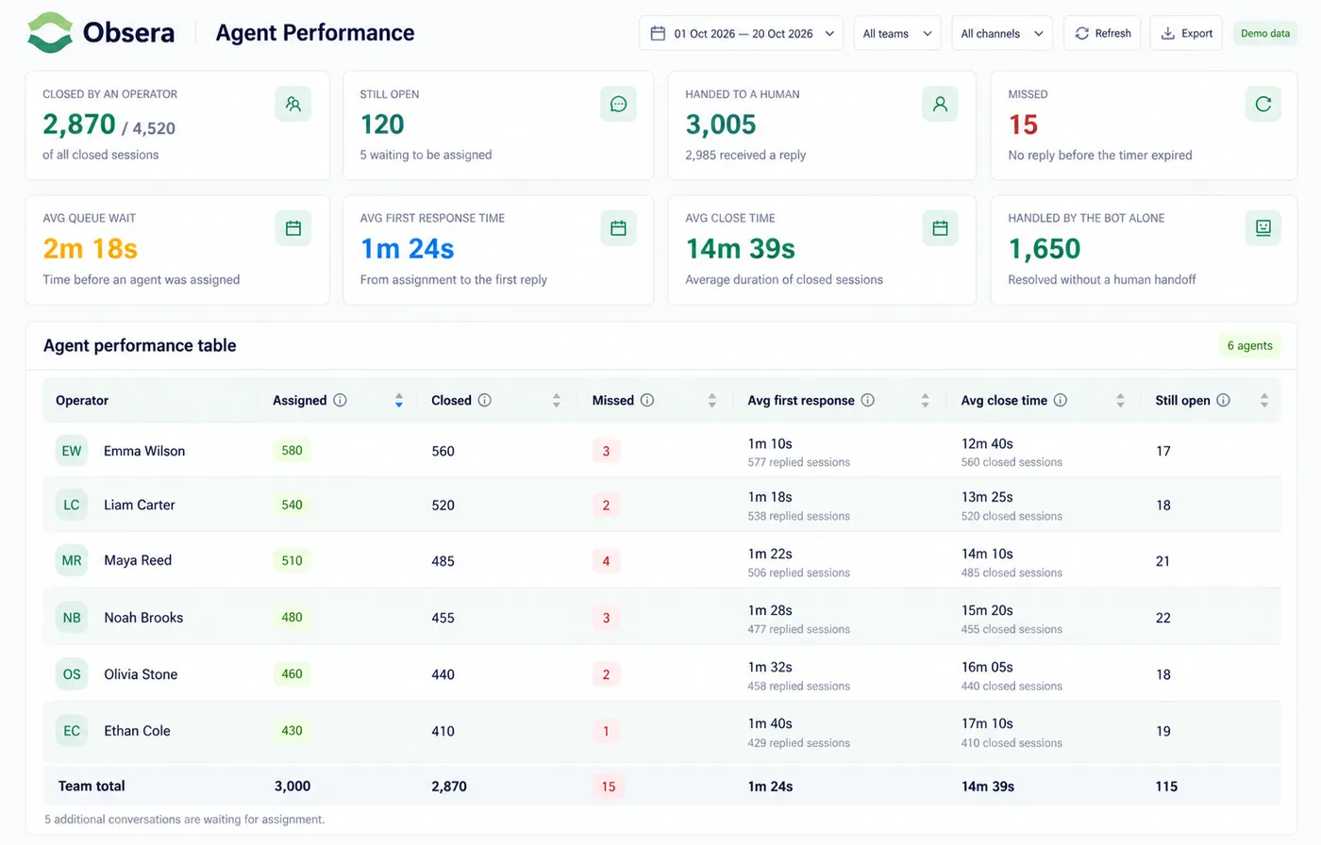The width and height of the screenshot is (1321, 845).
Task: Click Ethan Cole's 429 replied sessions text
Action: (798, 743)
